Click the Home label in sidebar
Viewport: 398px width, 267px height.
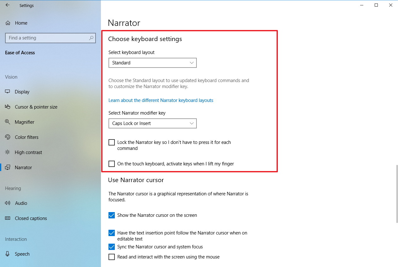pos(21,23)
